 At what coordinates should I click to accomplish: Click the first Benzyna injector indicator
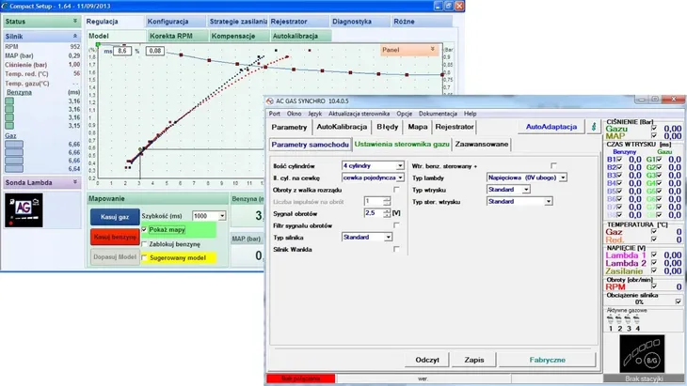[10, 101]
